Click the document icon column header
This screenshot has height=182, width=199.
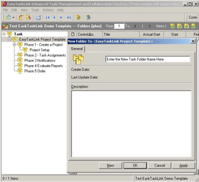73,34
